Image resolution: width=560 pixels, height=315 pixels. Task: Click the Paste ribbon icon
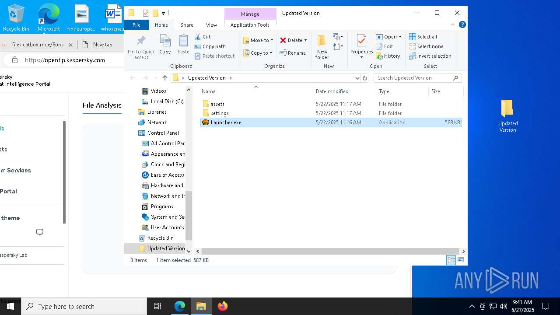pyautogui.click(x=183, y=45)
